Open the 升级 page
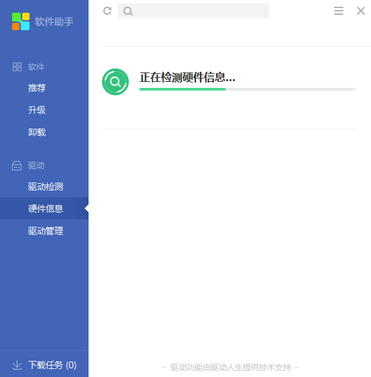Image resolution: width=371 pixels, height=377 pixels. click(x=37, y=110)
